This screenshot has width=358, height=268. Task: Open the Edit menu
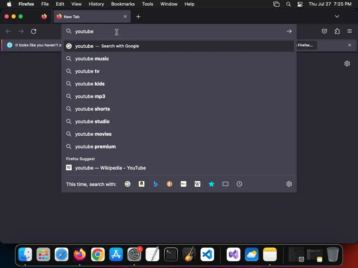(60, 4)
